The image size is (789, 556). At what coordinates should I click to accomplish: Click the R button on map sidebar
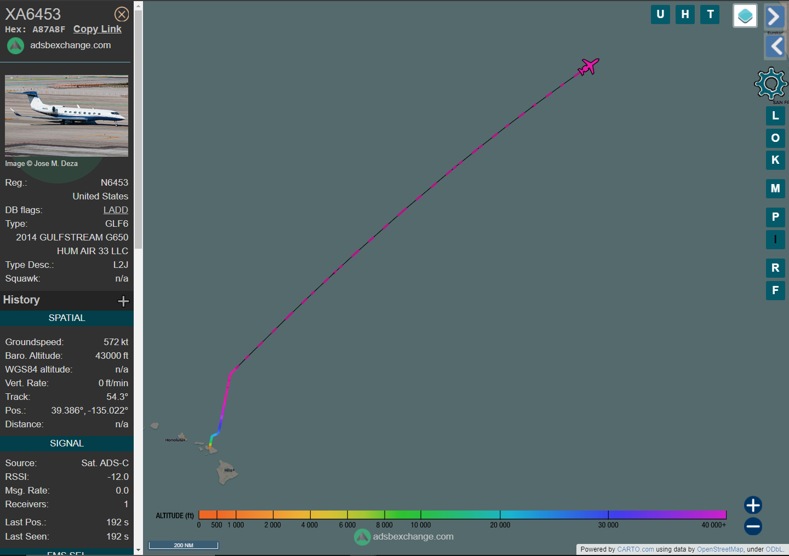tap(775, 268)
